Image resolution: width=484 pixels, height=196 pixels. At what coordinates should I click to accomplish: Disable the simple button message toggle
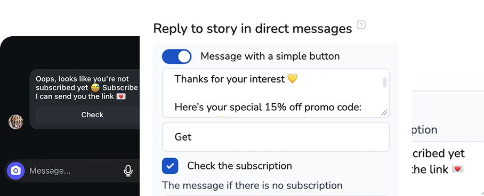176,57
